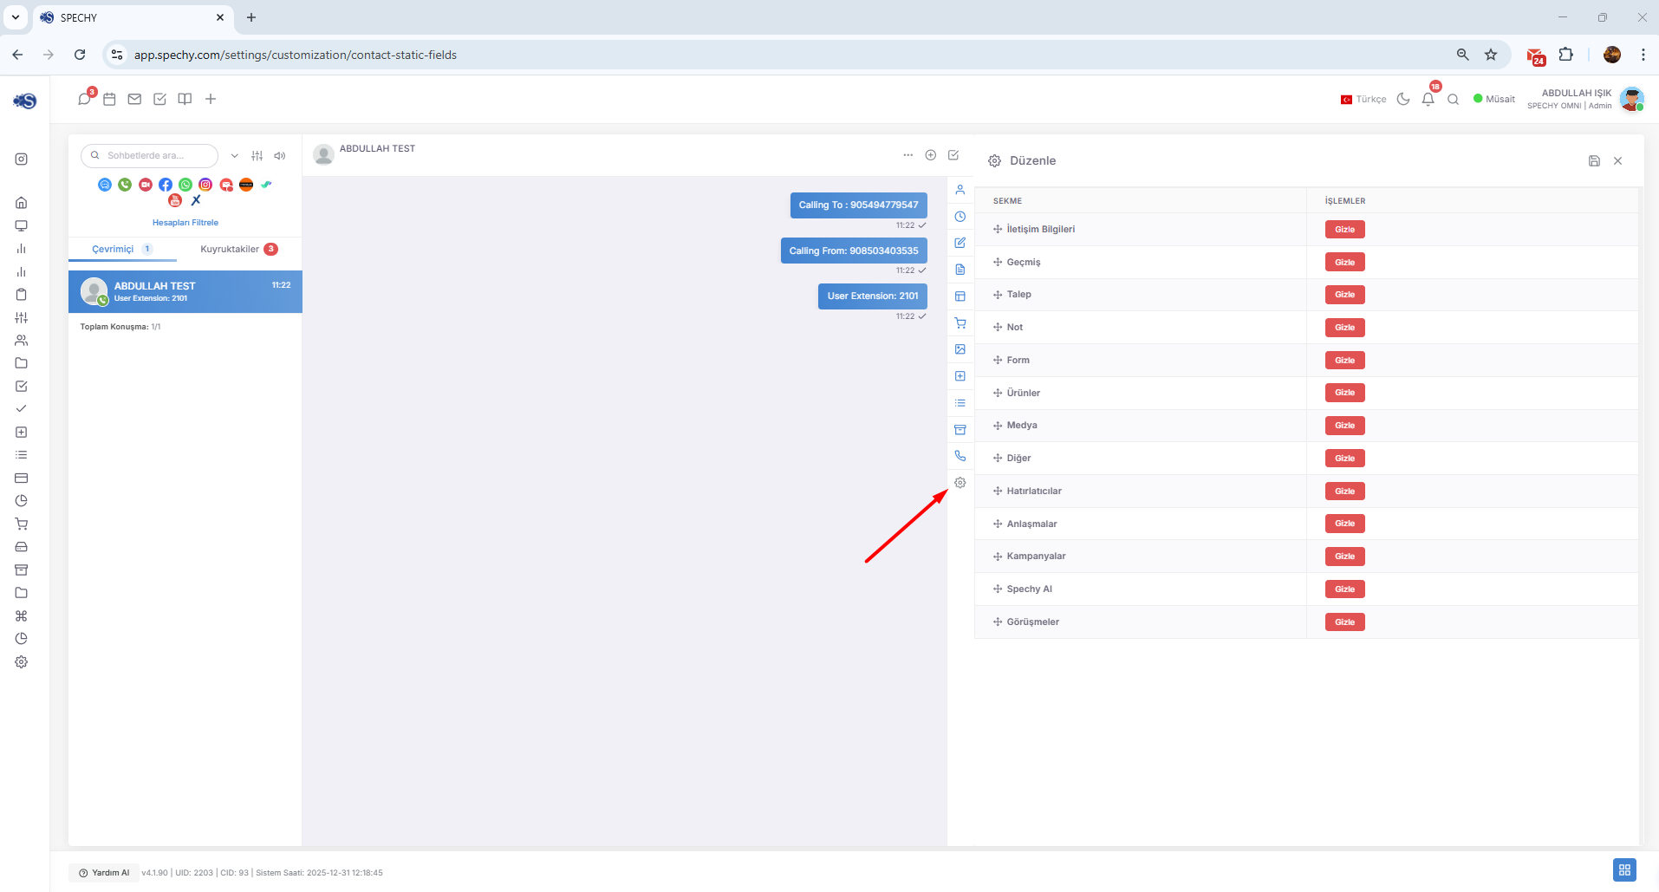Open the list reminders tab icon
The width and height of the screenshot is (1659, 892).
click(x=960, y=403)
